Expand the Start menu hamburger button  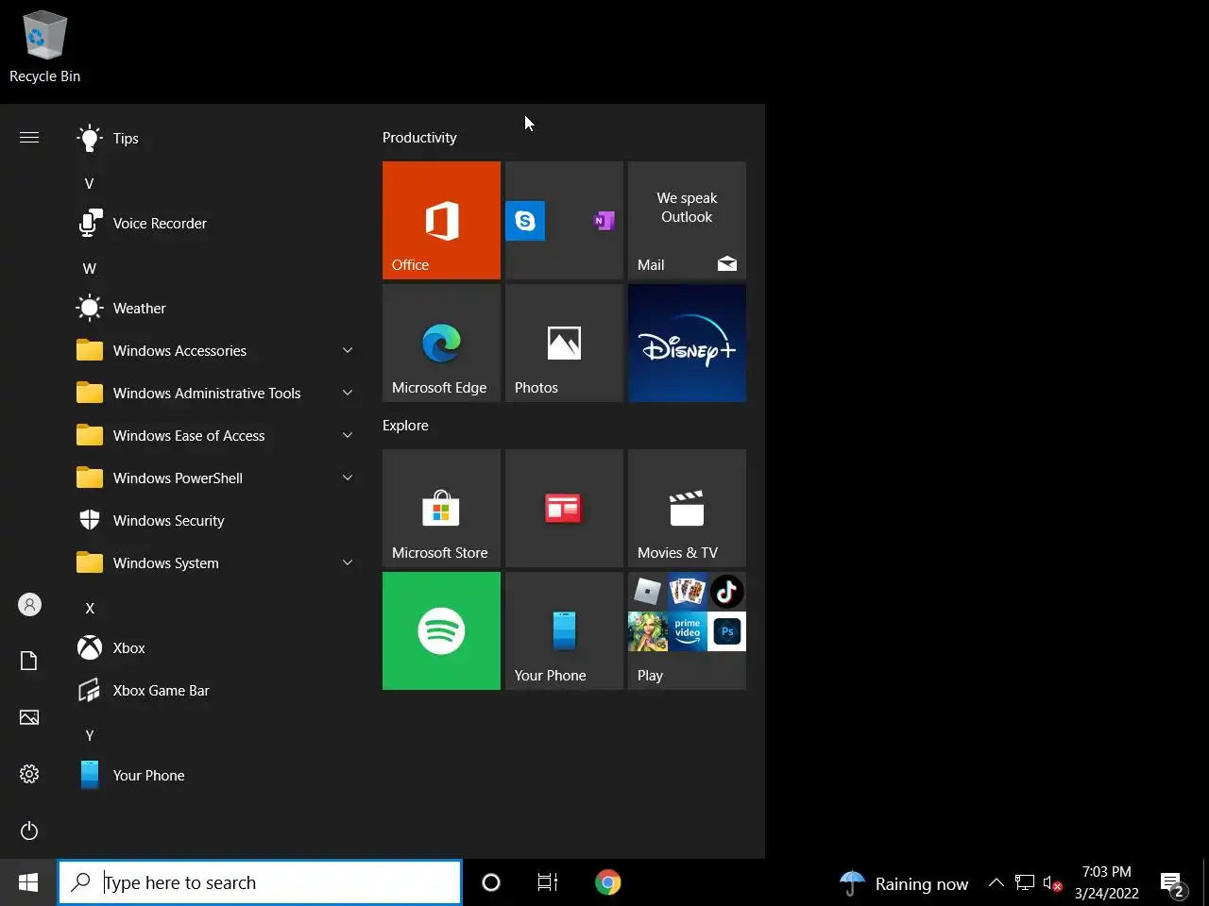click(x=29, y=138)
